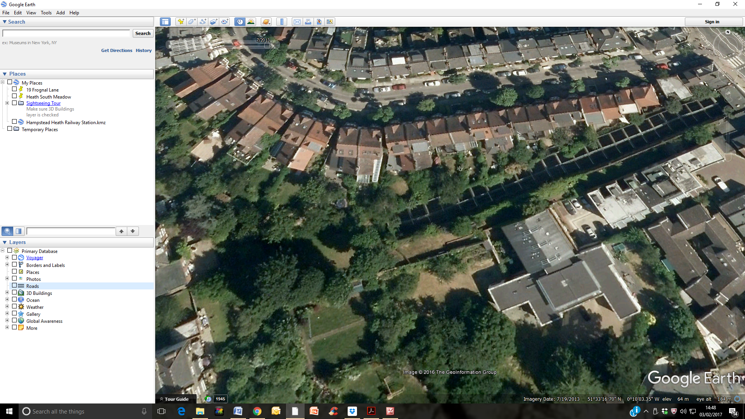Open the View menu

(31, 12)
